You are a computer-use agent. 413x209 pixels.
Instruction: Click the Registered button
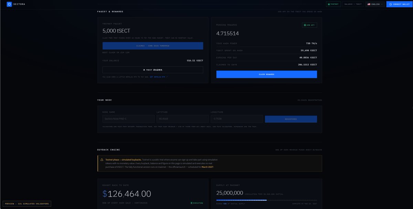[291, 119]
